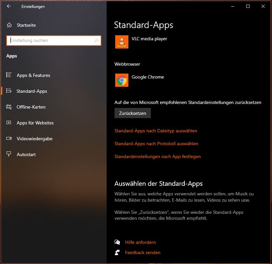Image resolution: width=272 pixels, height=264 pixels.
Task: Maximize the Einstellungen window
Action: (248, 6)
